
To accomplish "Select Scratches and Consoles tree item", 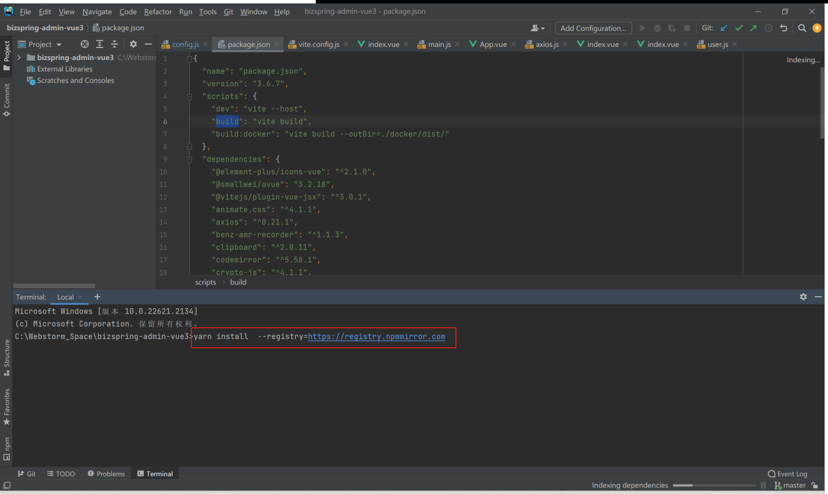I will pos(70,80).
